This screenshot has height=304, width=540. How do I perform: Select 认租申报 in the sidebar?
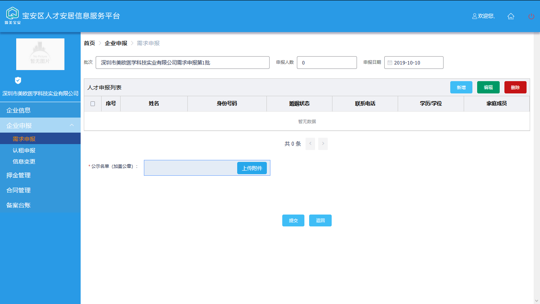pos(24,150)
